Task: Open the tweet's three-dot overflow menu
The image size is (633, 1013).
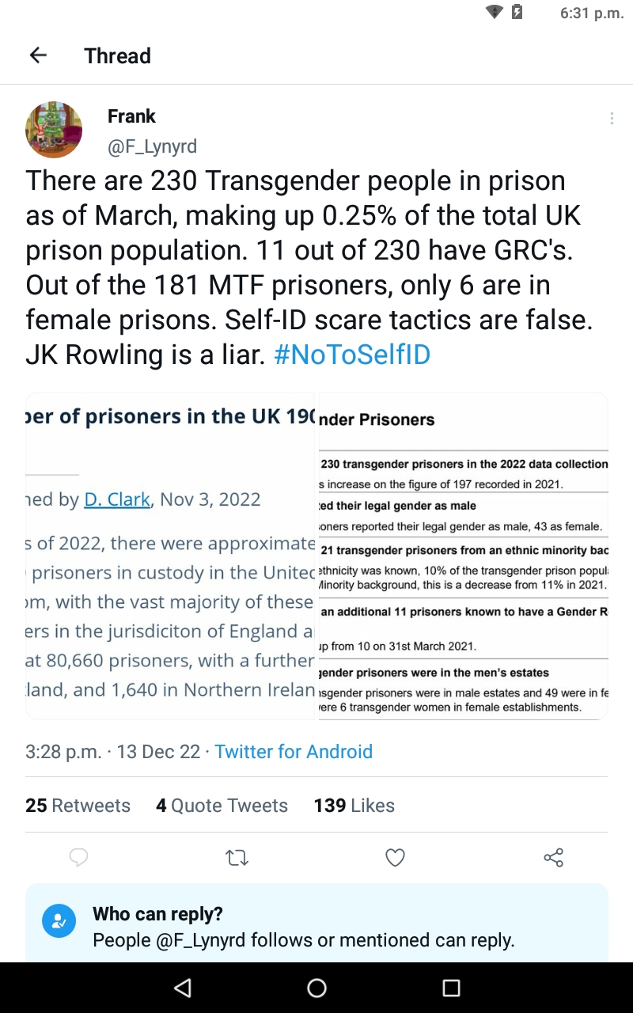Action: point(611,119)
